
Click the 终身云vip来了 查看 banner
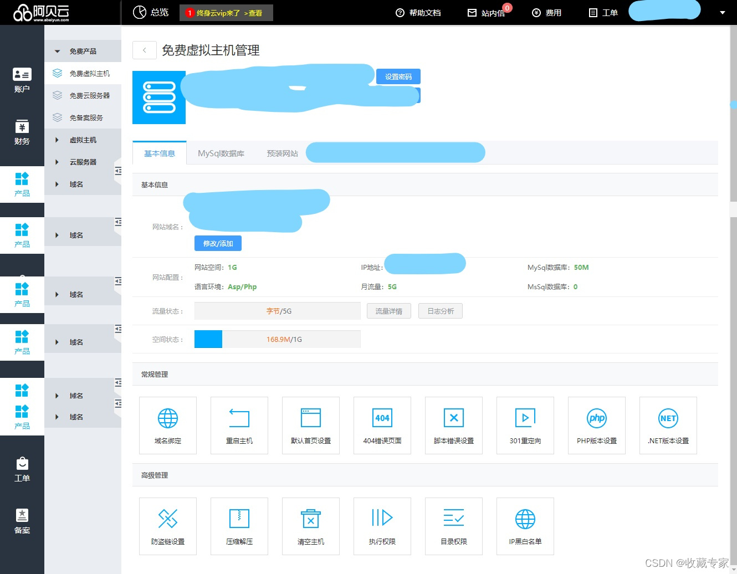click(226, 13)
